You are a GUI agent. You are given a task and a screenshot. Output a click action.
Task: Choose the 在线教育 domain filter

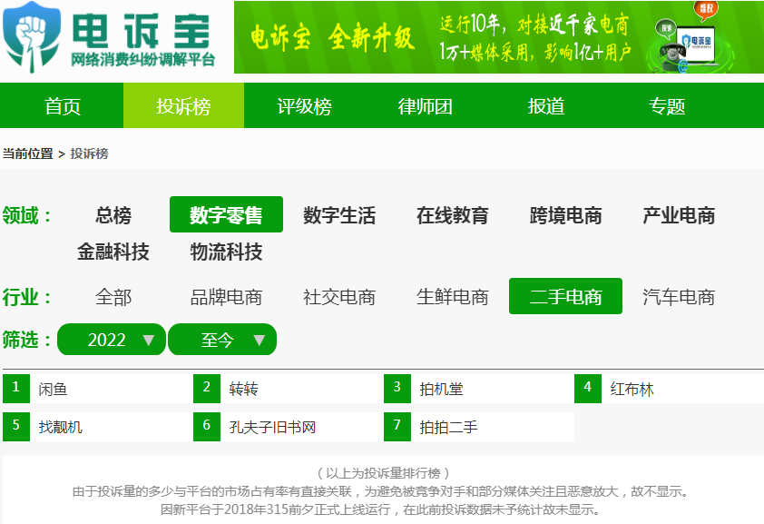tap(453, 215)
